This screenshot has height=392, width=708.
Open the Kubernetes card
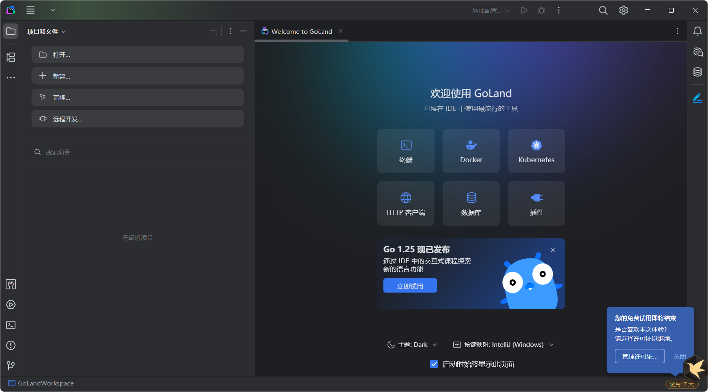click(537, 151)
